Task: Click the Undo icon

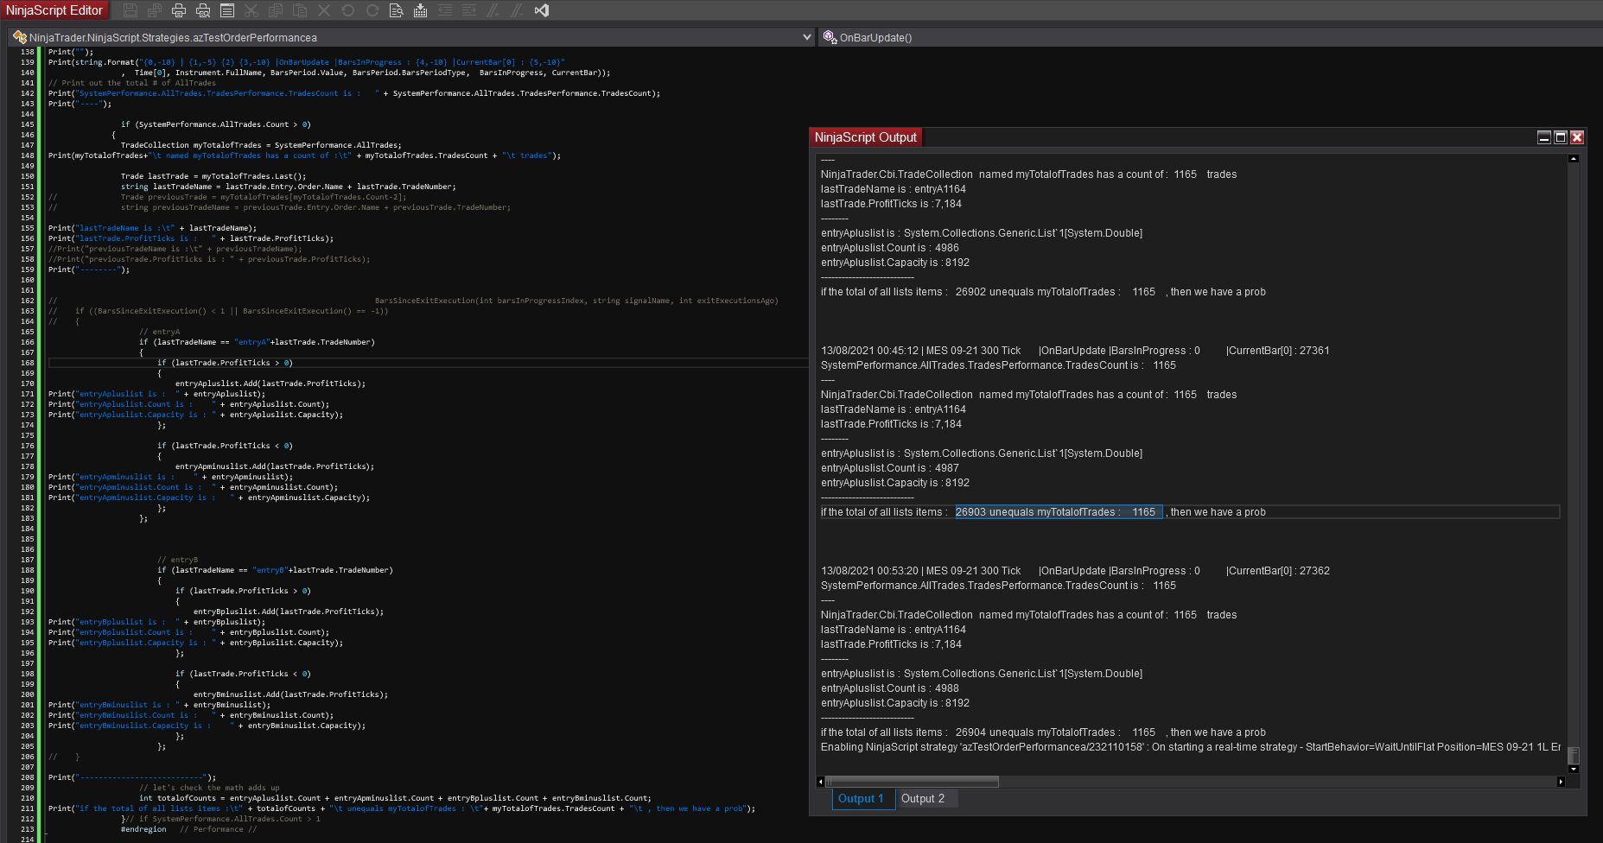Action: coord(348,10)
